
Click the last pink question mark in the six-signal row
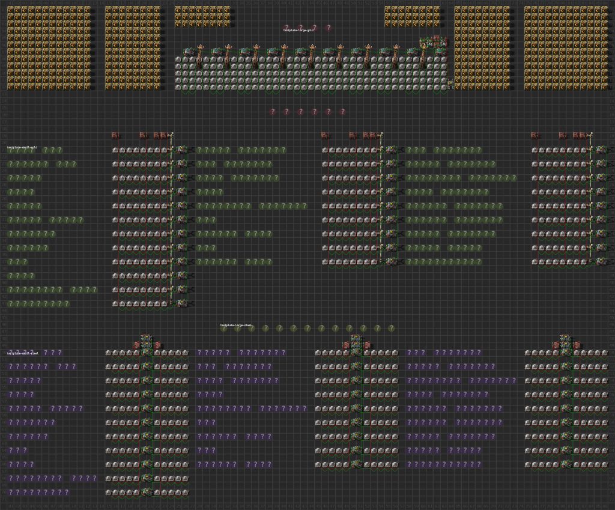342,112
